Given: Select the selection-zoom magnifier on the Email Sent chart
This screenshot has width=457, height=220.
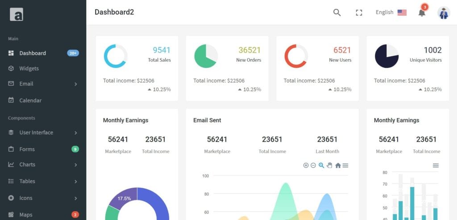Looking at the screenshot, I should click(321, 166).
